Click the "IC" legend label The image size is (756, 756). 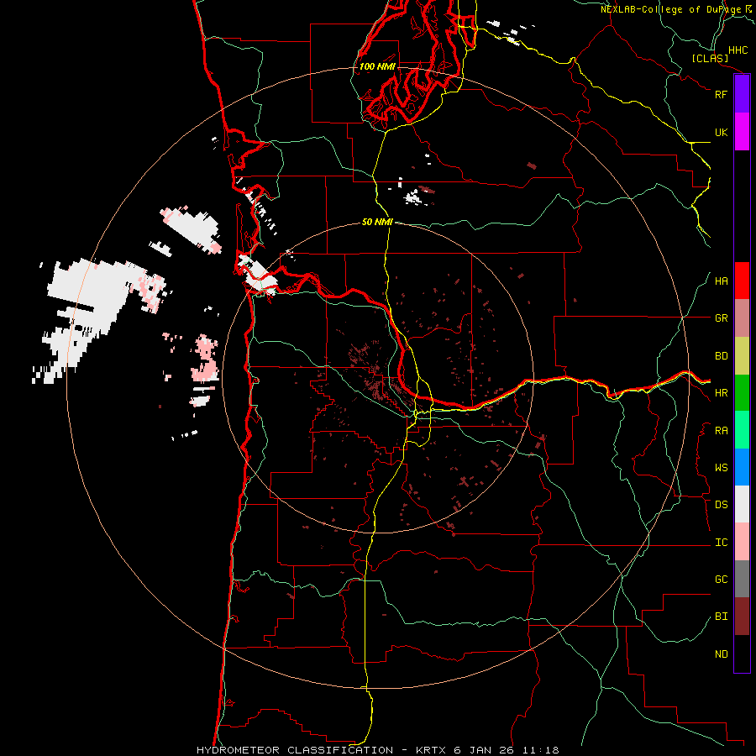(721, 543)
